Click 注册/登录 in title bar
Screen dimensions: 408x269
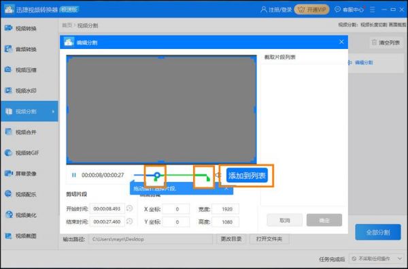tap(276, 10)
